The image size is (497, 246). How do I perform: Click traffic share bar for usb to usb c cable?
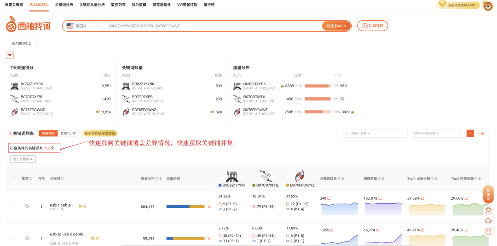pyautogui.click(x=185, y=238)
